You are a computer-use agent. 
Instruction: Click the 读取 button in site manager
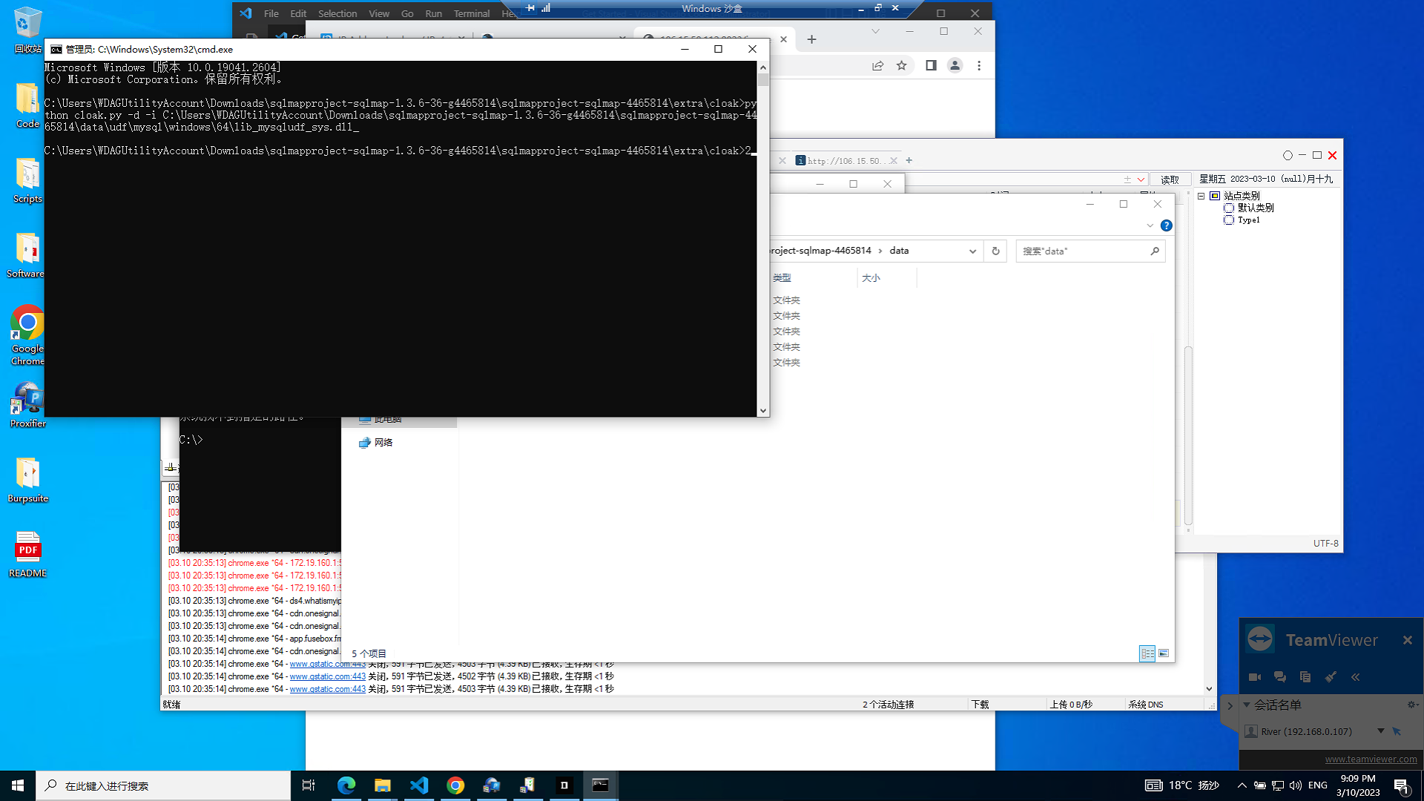[1170, 179]
